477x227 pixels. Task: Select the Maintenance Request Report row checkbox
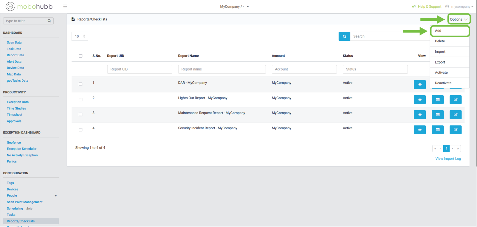[80, 115]
